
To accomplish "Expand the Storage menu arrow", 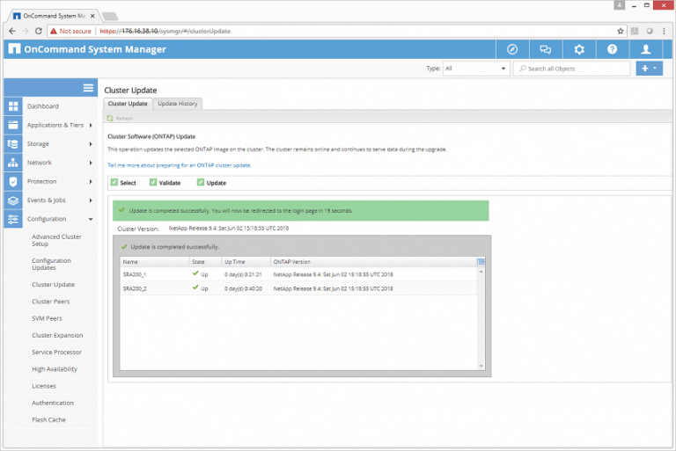I will pos(91,144).
